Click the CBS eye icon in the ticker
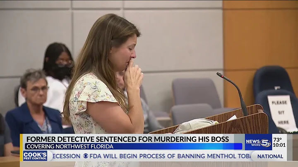This screenshot has height=167, width=298. [86, 156]
